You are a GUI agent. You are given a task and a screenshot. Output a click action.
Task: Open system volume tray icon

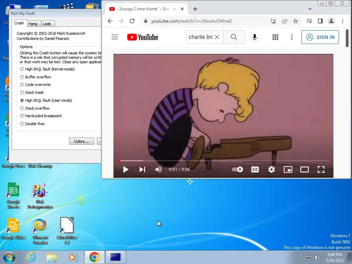(x=317, y=257)
